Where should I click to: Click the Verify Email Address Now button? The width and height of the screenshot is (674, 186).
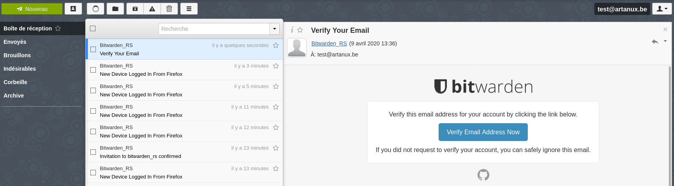(483, 132)
